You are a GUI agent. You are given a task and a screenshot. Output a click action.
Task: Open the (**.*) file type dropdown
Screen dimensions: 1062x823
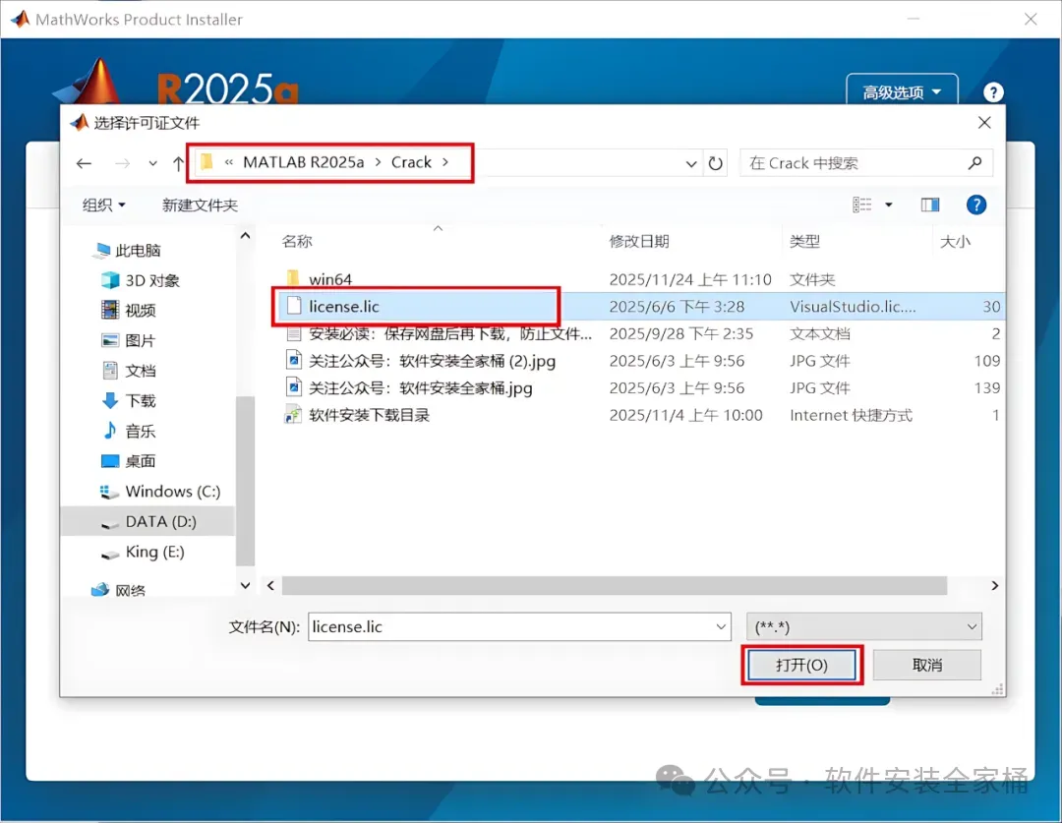[863, 626]
